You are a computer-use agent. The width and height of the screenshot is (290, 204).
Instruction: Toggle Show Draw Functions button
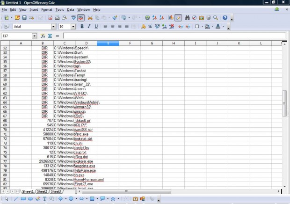[x=178, y=18]
